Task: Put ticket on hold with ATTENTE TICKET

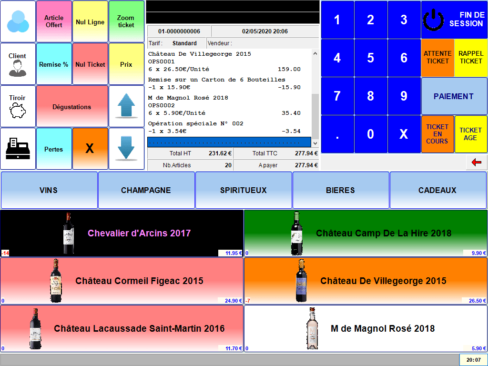Action: tap(437, 58)
